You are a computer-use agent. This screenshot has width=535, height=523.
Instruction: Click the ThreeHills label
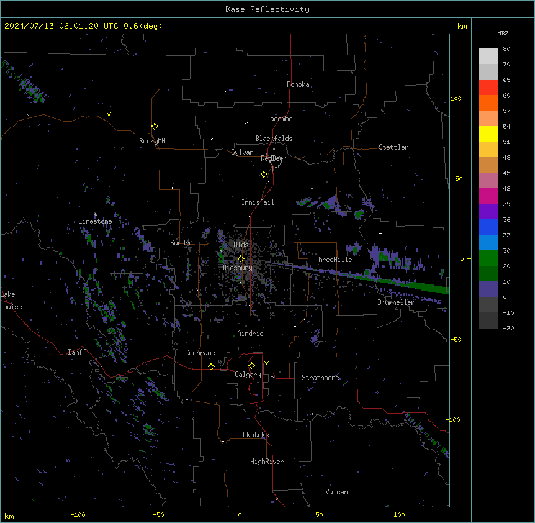pos(333,260)
